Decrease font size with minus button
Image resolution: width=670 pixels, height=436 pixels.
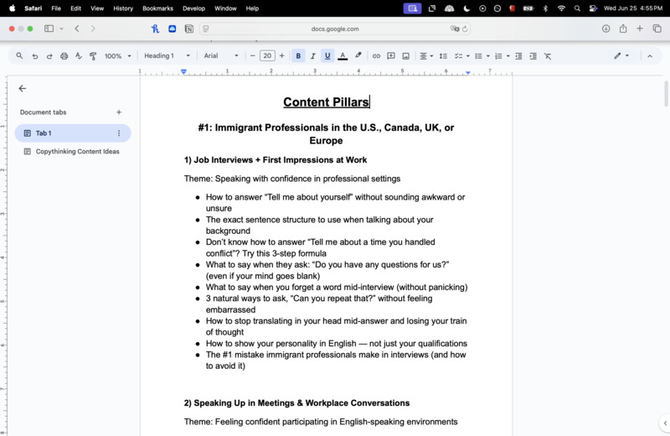click(x=253, y=55)
